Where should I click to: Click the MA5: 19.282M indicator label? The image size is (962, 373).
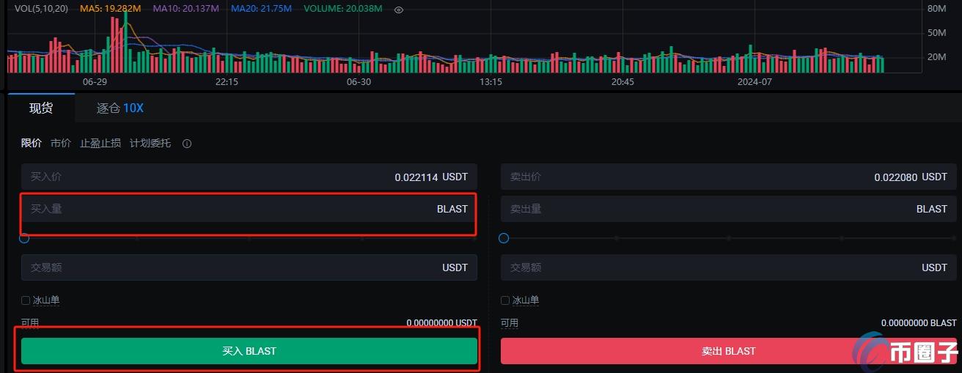tap(110, 9)
